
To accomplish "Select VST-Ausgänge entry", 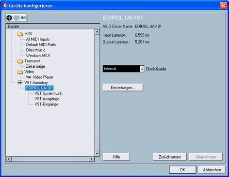I will [x=47, y=99].
